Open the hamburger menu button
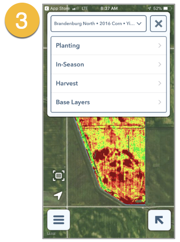 point(59,220)
